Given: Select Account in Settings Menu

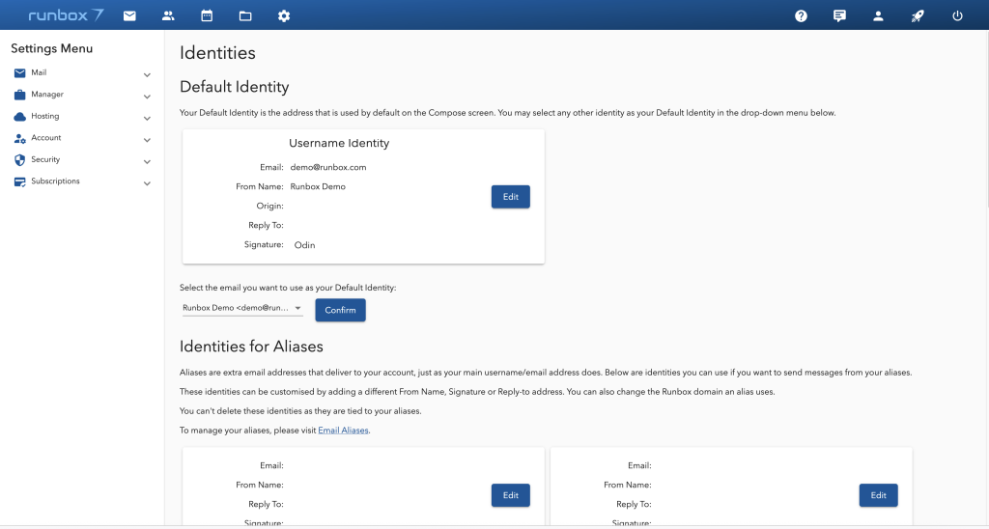Looking at the screenshot, I should point(45,138).
